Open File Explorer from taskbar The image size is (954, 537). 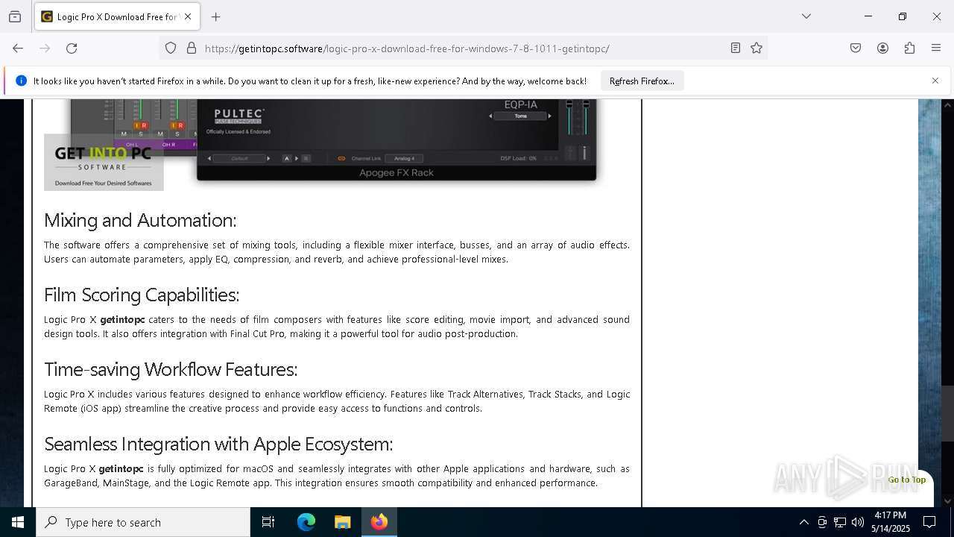[342, 522]
